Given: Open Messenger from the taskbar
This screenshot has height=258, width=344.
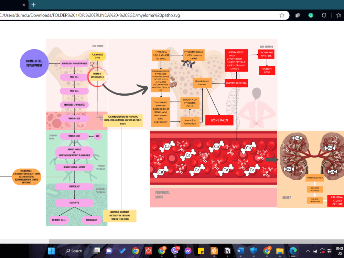Looking at the screenshot, I should tap(188, 250).
